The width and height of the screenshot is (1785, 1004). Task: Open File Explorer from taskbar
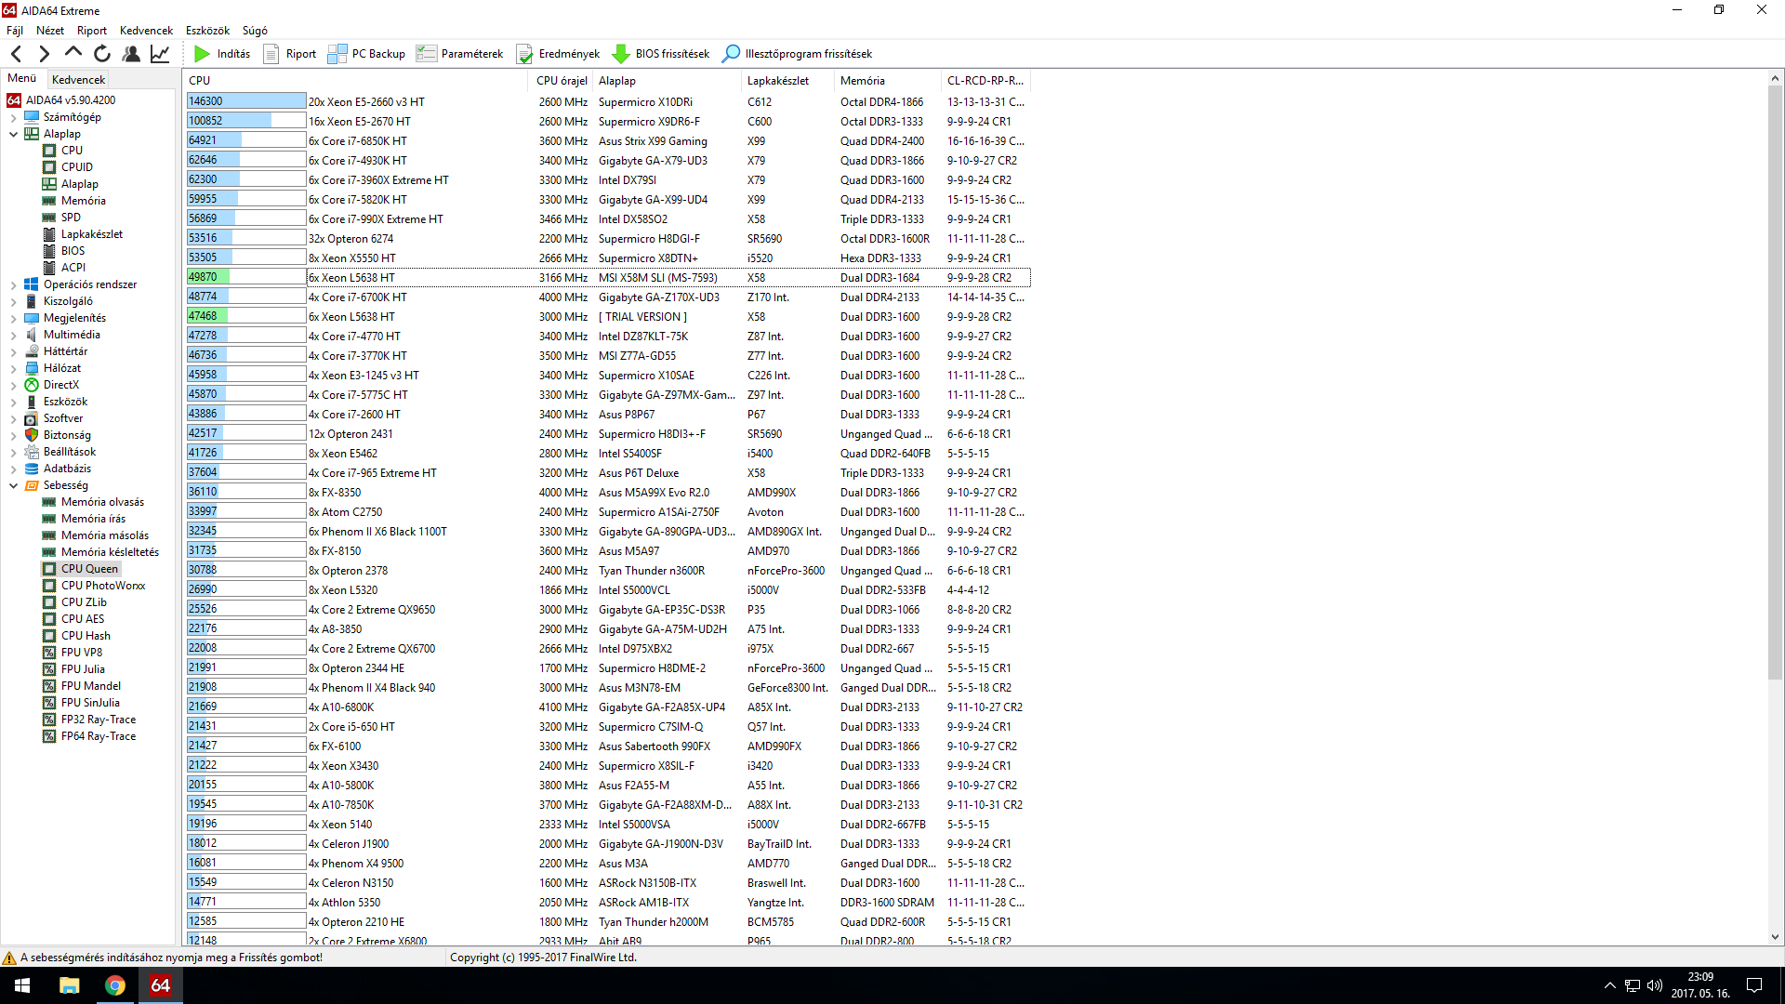70,985
